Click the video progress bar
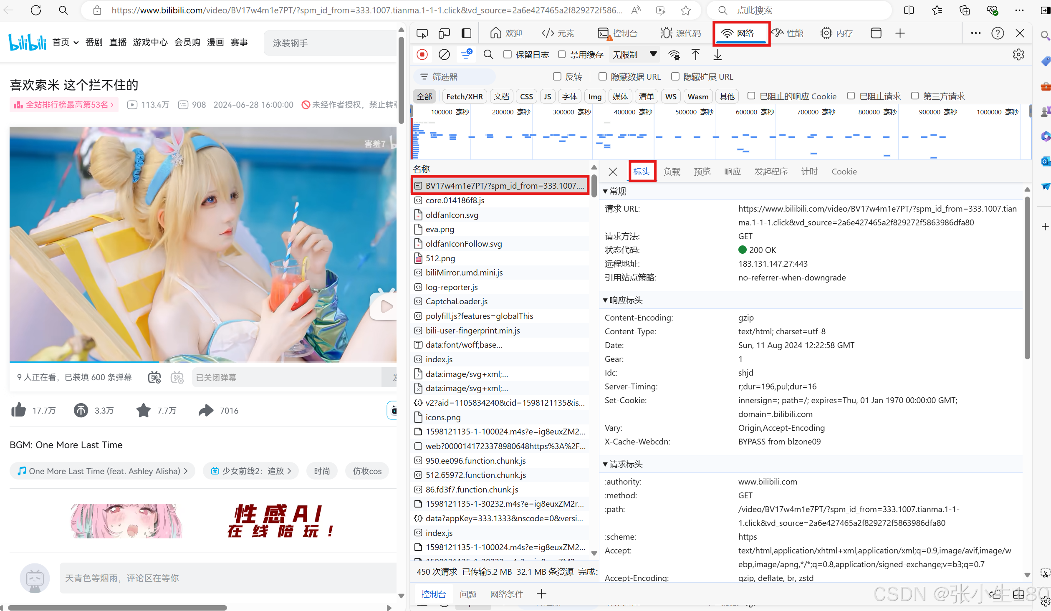 [203, 361]
